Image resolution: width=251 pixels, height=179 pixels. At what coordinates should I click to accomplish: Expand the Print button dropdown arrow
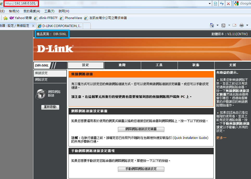247,25
